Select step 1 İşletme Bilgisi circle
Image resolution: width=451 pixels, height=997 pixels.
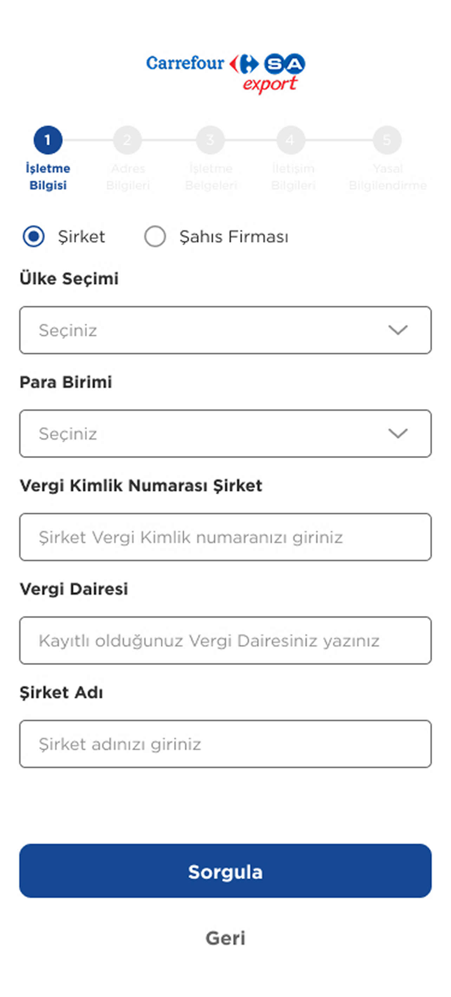[x=48, y=140]
